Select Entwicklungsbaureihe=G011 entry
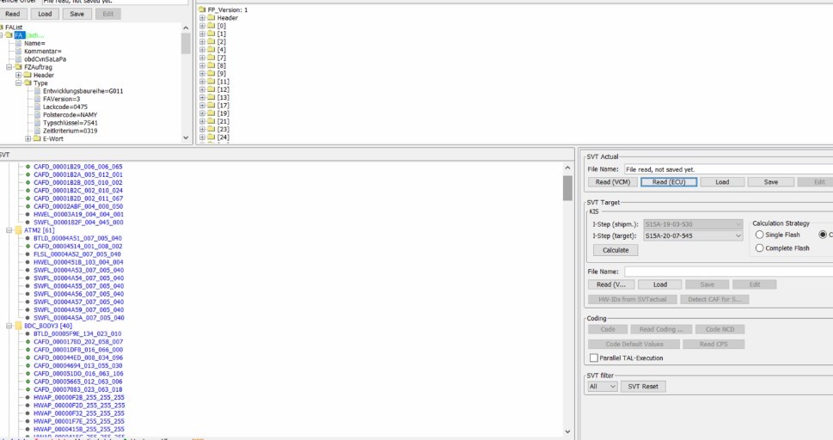This screenshot has width=833, height=440. (83, 91)
